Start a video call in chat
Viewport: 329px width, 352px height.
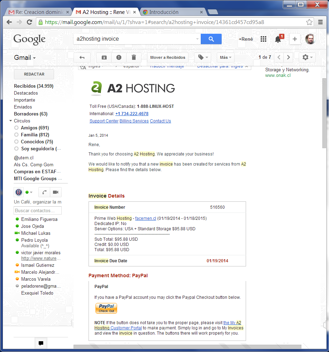[55, 192]
